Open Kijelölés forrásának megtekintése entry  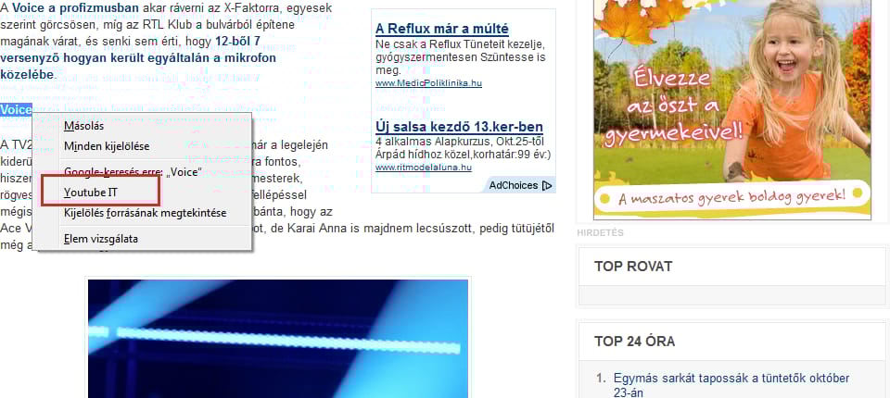tap(142, 213)
